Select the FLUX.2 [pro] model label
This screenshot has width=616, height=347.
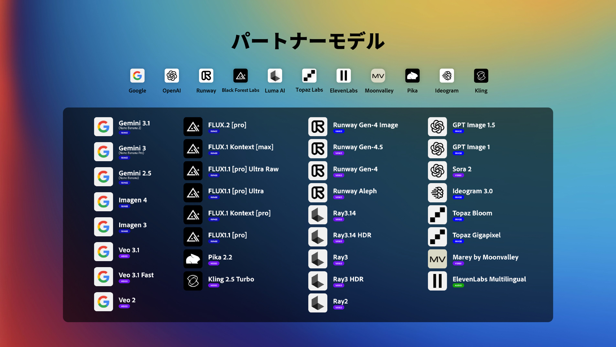click(227, 125)
